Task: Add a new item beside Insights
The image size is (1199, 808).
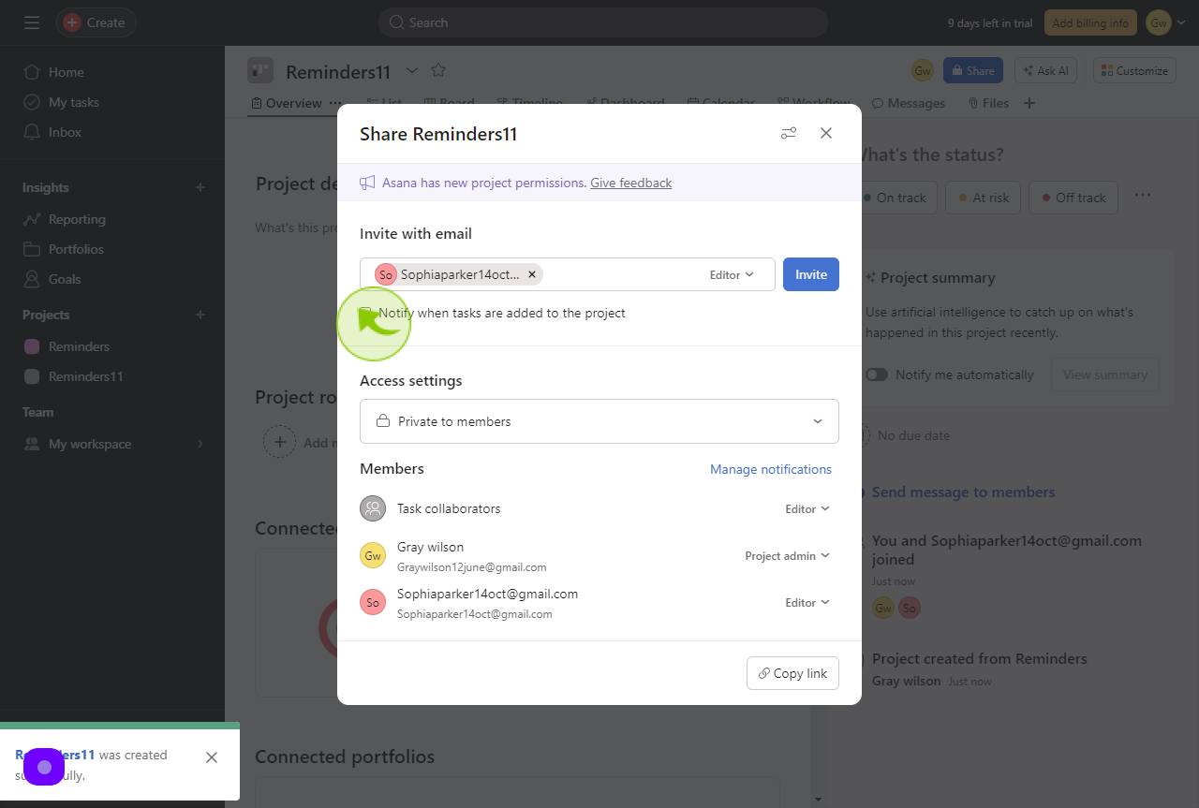Action: point(200,187)
